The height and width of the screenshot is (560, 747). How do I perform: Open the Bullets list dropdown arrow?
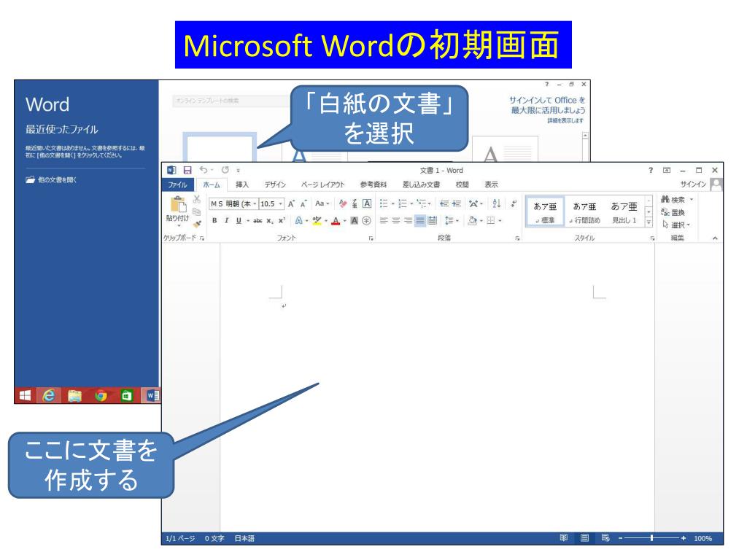click(393, 204)
